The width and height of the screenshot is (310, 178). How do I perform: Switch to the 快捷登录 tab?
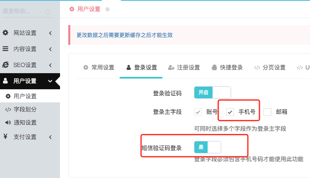(x=227, y=68)
